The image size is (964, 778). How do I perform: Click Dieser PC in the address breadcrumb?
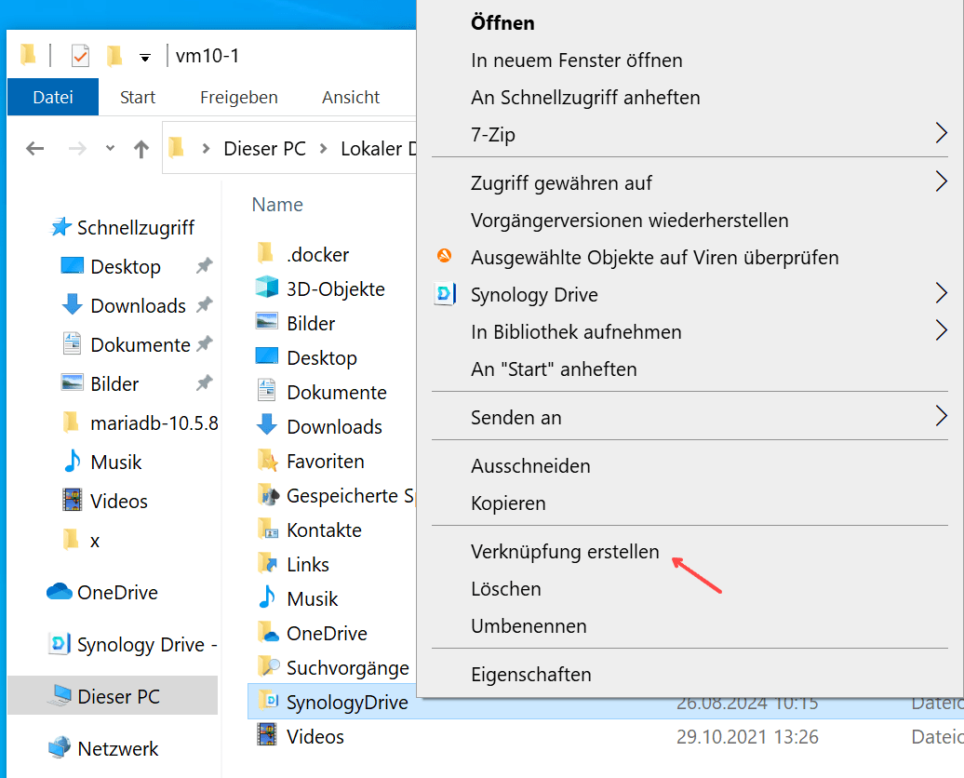[x=264, y=149]
